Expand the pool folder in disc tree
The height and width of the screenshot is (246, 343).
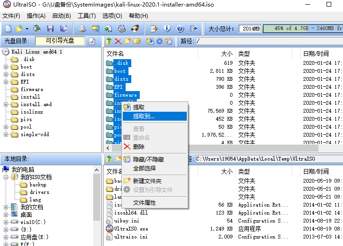(6, 127)
